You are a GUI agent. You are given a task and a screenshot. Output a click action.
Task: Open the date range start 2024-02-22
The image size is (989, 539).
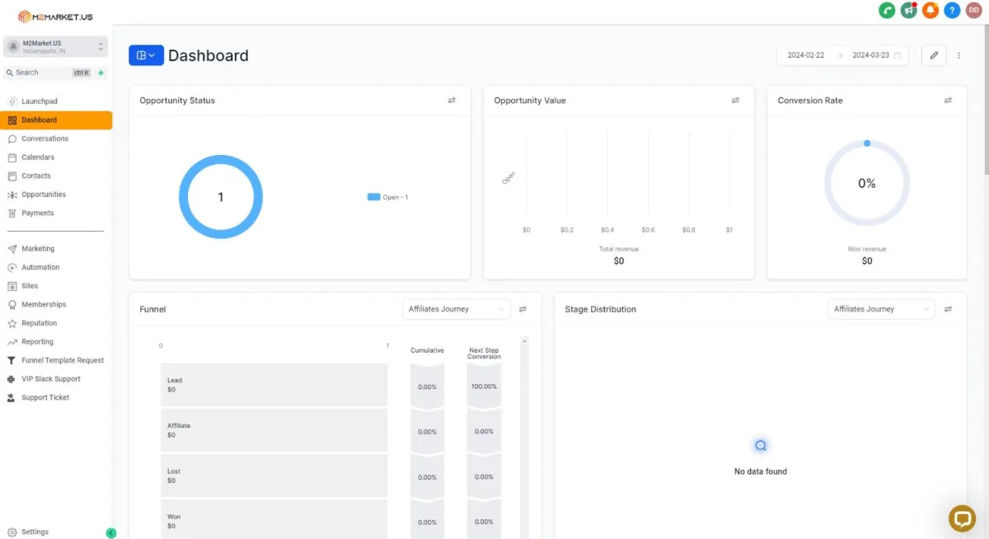point(806,55)
